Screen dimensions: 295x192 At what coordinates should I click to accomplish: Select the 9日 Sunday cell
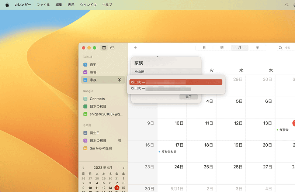click(x=143, y=130)
